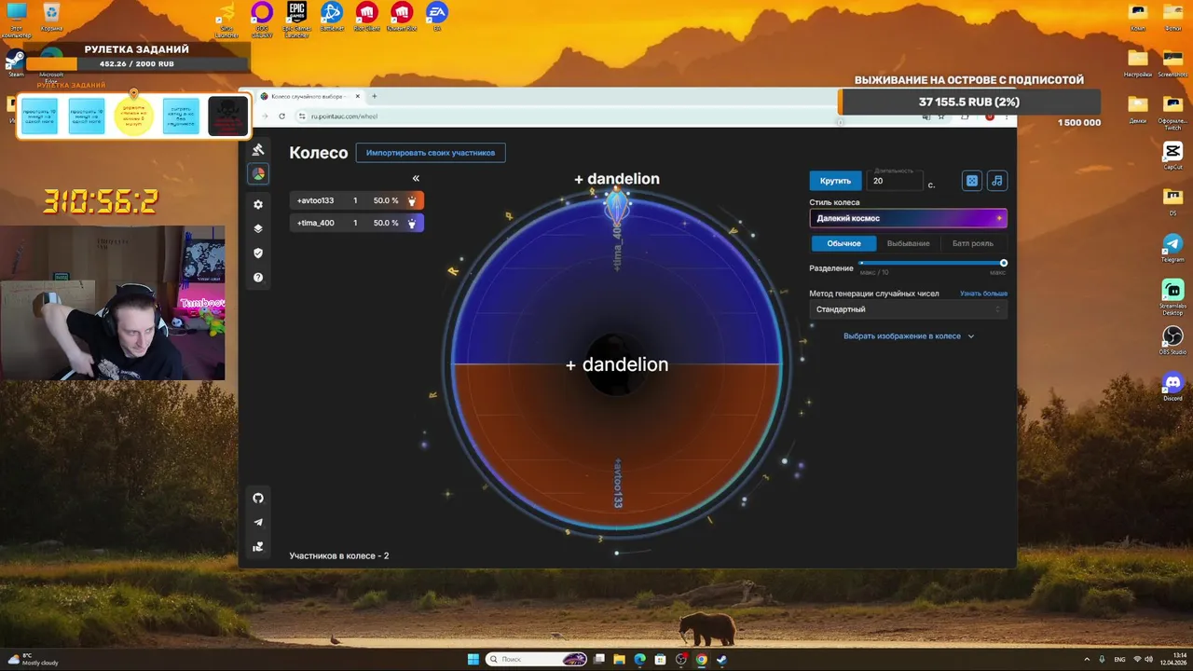Open the settings gear in sidebar
The height and width of the screenshot is (671, 1193).
(x=258, y=204)
